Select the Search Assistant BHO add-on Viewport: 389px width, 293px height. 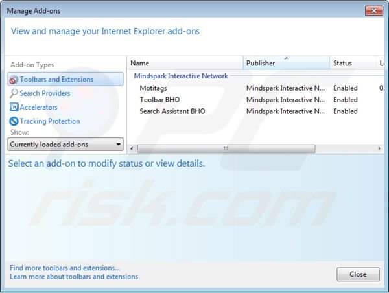click(x=172, y=111)
